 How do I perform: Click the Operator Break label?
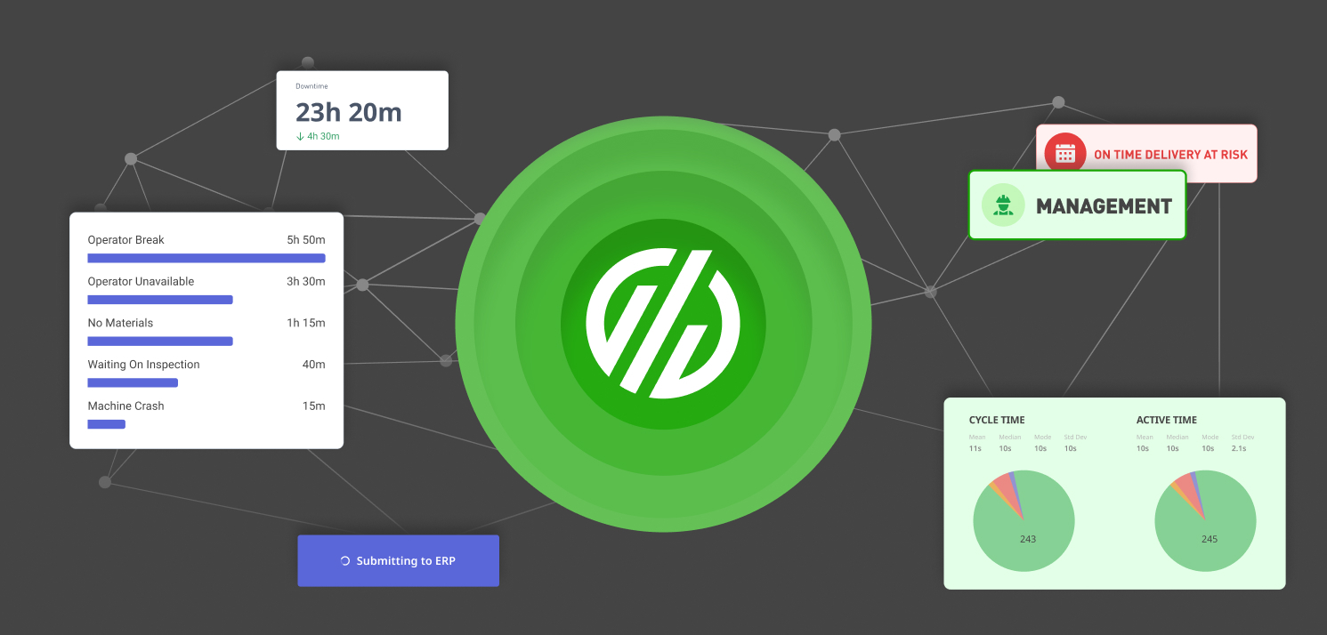tap(125, 240)
